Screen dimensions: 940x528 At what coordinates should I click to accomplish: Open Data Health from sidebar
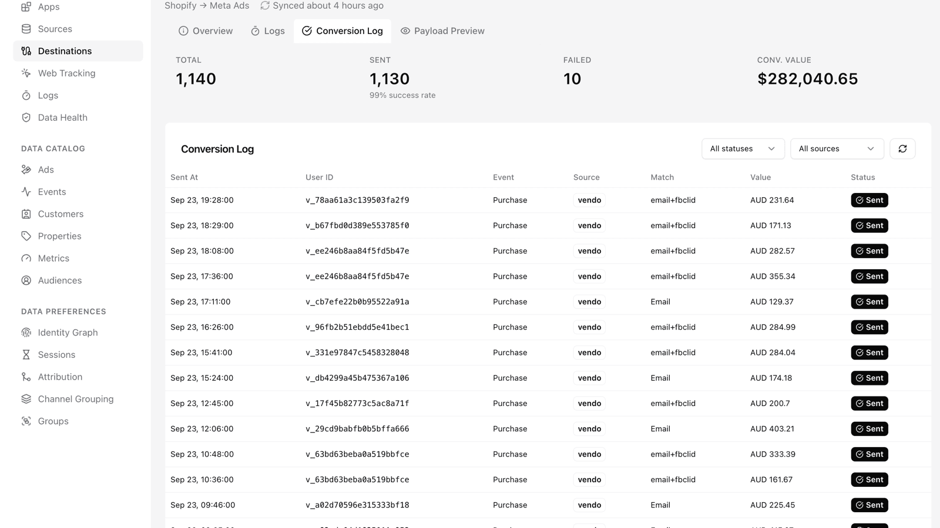pyautogui.click(x=78, y=117)
